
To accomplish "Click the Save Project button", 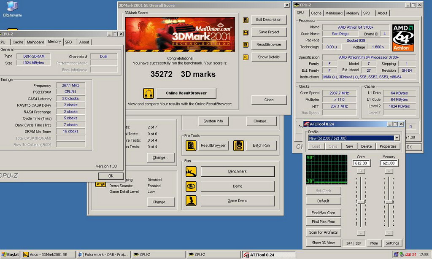I will point(269,32).
